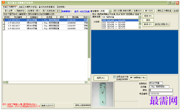Open the 当前工作簿照片 tab

coord(10,7)
